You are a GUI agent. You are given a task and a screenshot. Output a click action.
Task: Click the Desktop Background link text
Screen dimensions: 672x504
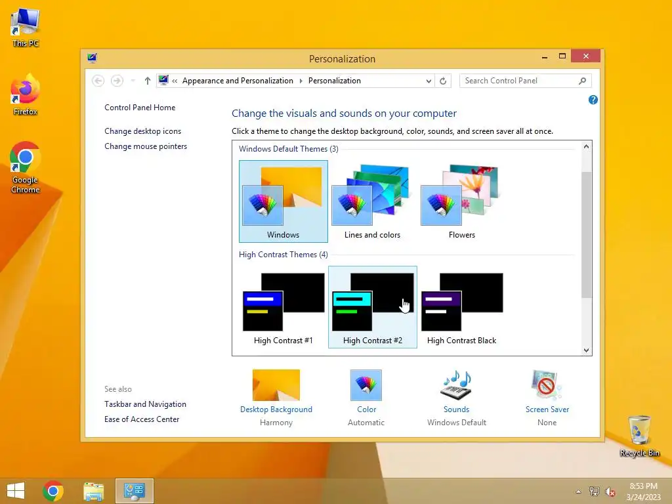(276, 409)
